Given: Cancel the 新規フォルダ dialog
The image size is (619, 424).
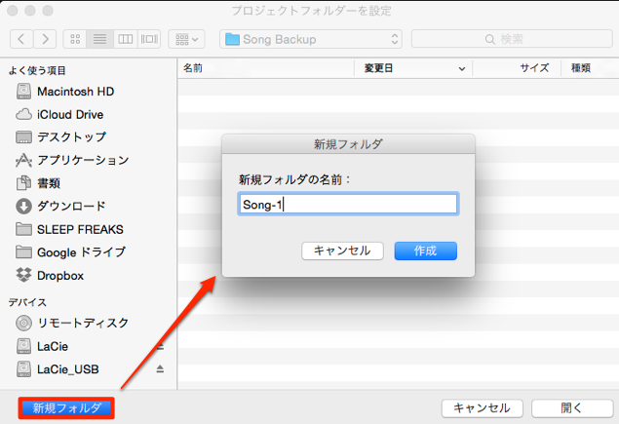Looking at the screenshot, I should tap(342, 251).
